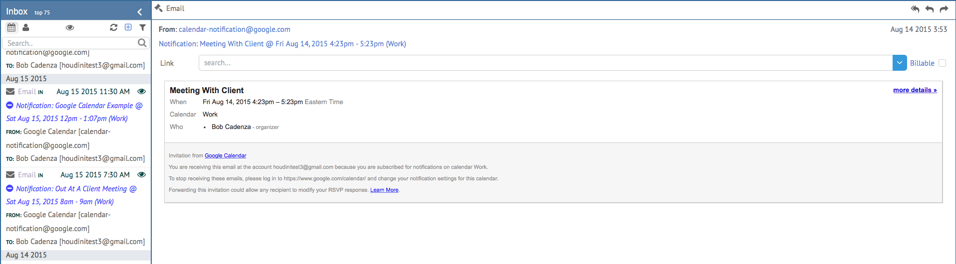956x264 pixels.
Task: Click the blue circle icon beside Out At A Client Meeting
Action: coord(9,188)
